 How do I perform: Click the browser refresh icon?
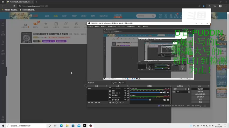point(14,6)
